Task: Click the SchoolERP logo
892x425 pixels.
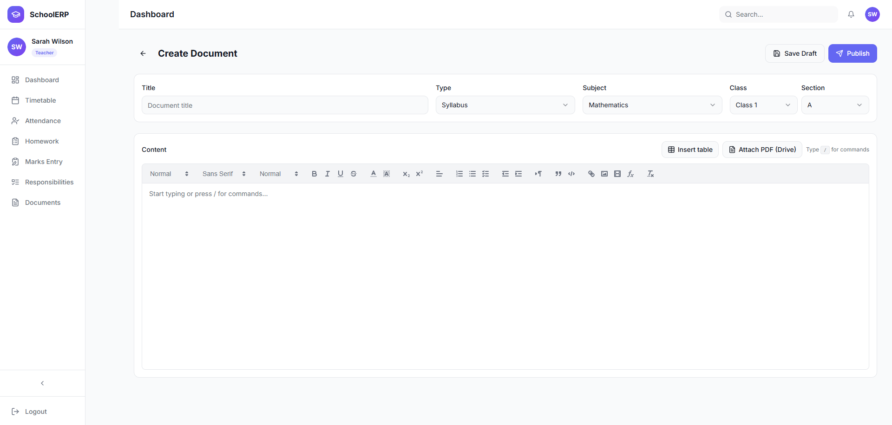Action: click(16, 14)
